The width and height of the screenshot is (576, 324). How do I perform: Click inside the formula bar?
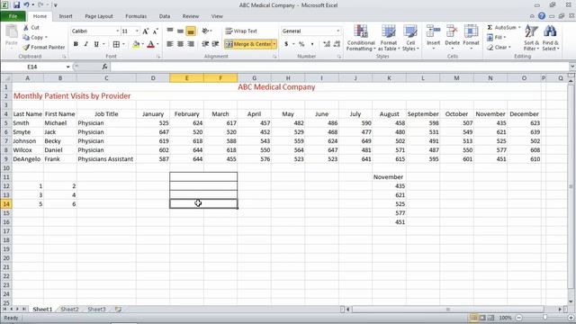click(339, 67)
